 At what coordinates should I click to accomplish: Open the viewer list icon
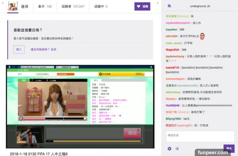[x=177, y=148]
